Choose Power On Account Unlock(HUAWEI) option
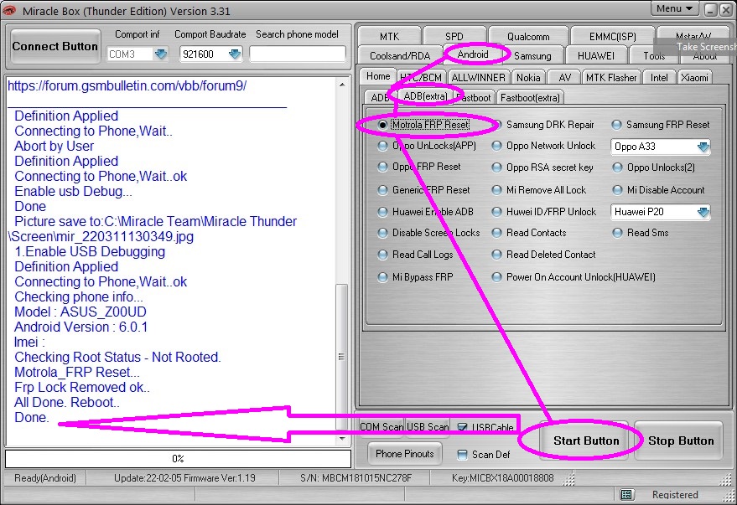Viewport: 737px width, 505px height. [x=496, y=277]
